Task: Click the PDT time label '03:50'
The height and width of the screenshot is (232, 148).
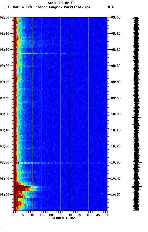Action: [x=5, y=195]
